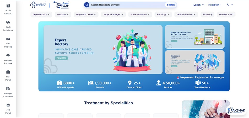
Task: Expand the Login dropdown
Action: pos(199,5)
